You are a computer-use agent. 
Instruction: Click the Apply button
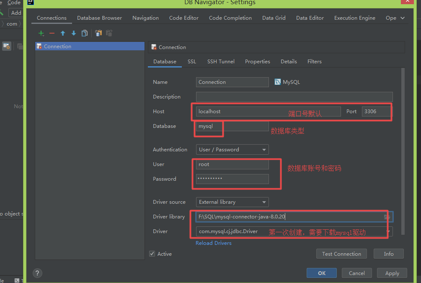392,273
